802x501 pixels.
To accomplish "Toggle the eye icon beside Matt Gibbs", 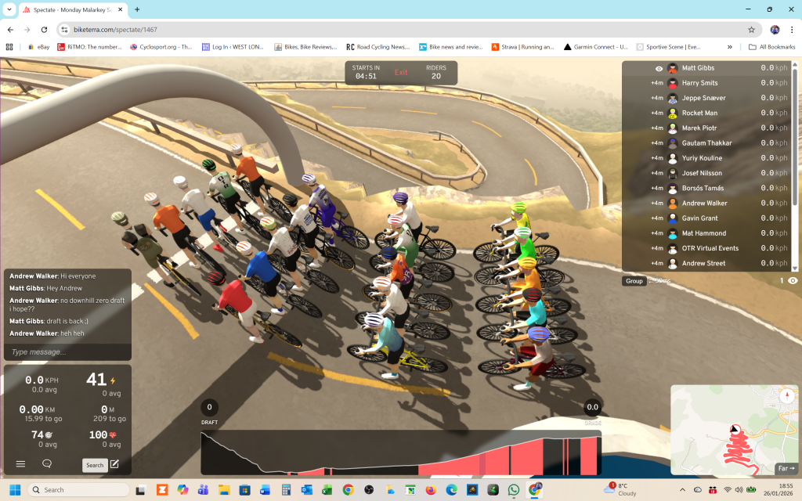I will tap(659, 69).
